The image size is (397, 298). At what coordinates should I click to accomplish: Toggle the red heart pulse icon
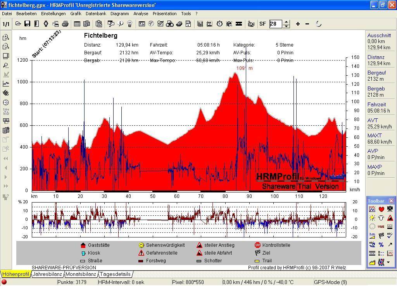point(381,209)
